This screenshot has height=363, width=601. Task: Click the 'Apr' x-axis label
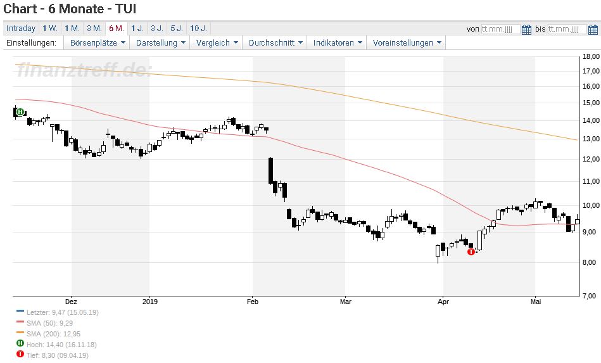443,302
